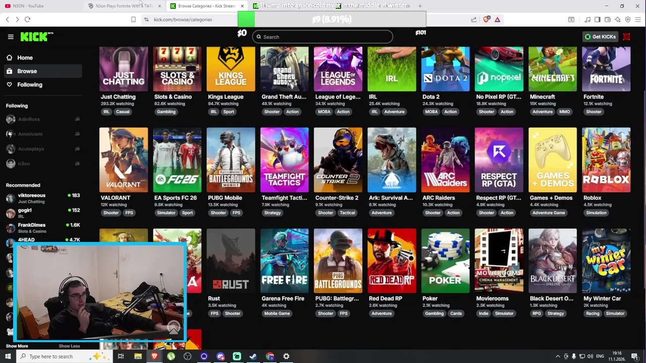Image resolution: width=646 pixels, height=363 pixels.
Task: Open the Movierooms category
Action: click(x=499, y=261)
